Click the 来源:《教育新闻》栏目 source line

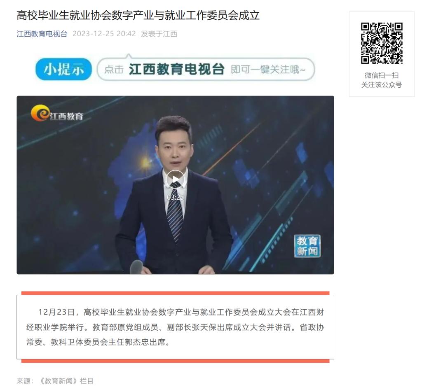55,381
